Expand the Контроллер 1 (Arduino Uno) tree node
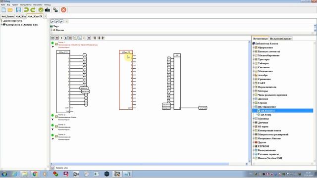 point(1,25)
